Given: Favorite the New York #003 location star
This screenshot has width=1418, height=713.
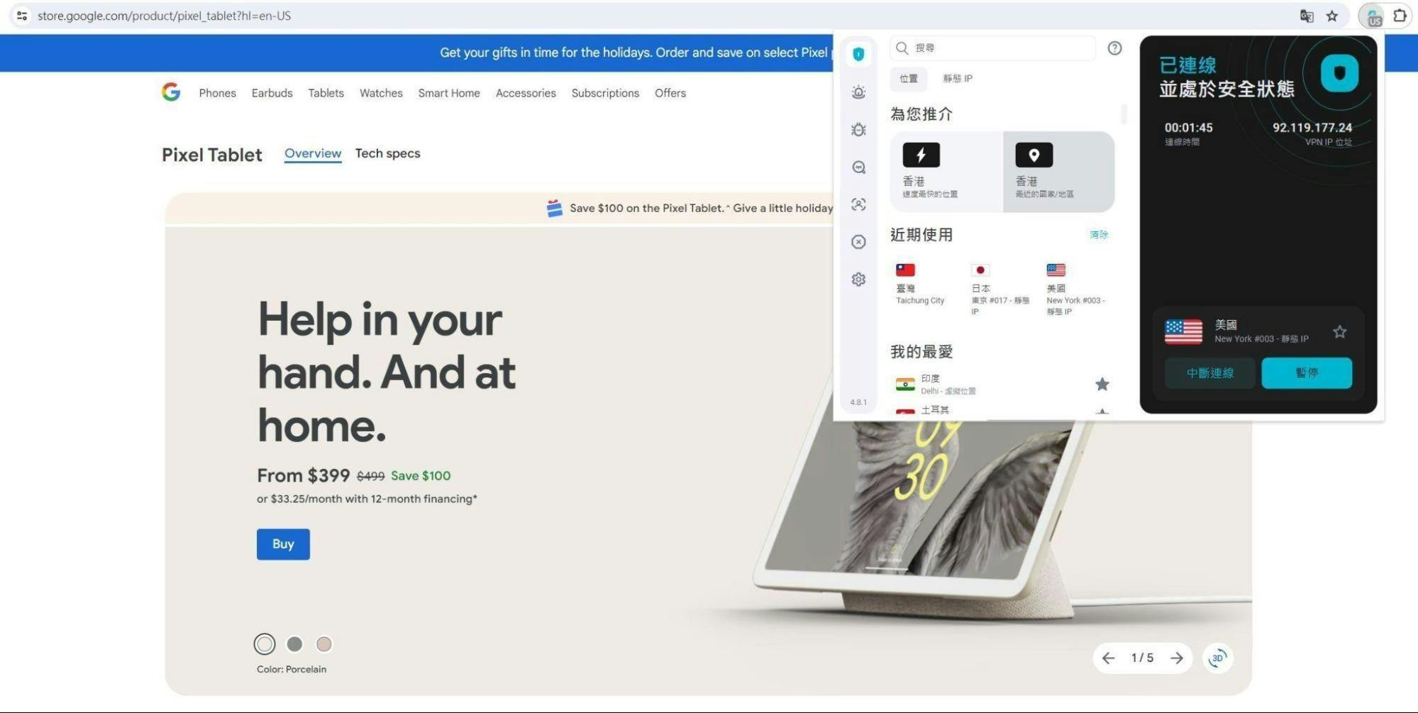Looking at the screenshot, I should point(1339,331).
